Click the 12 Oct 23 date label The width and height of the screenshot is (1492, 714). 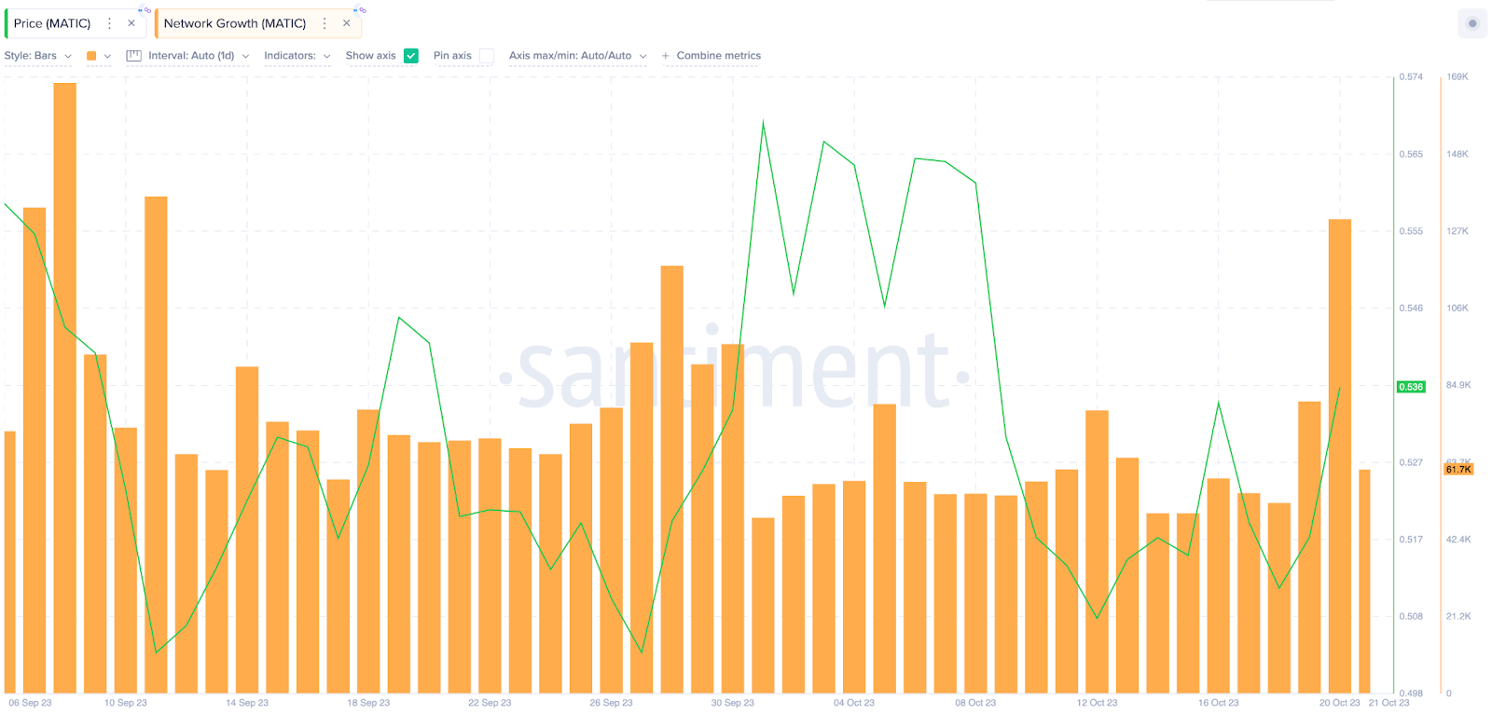point(1097,703)
